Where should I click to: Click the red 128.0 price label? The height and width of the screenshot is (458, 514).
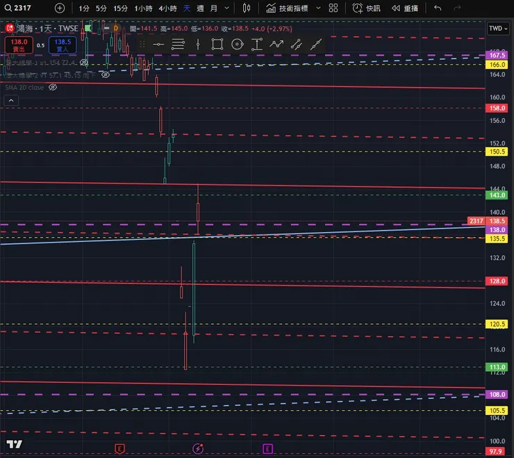tap(497, 281)
